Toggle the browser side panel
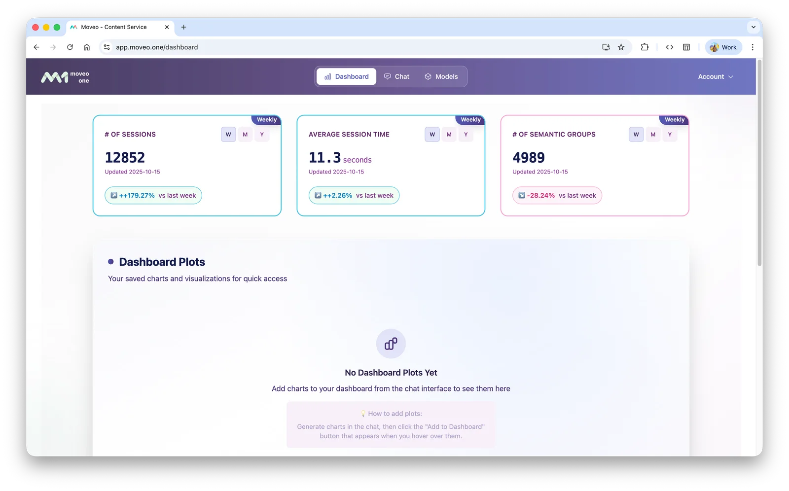The image size is (789, 491). click(686, 47)
